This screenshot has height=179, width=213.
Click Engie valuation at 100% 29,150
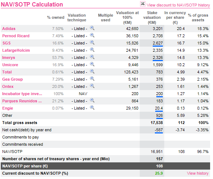point(132,108)
